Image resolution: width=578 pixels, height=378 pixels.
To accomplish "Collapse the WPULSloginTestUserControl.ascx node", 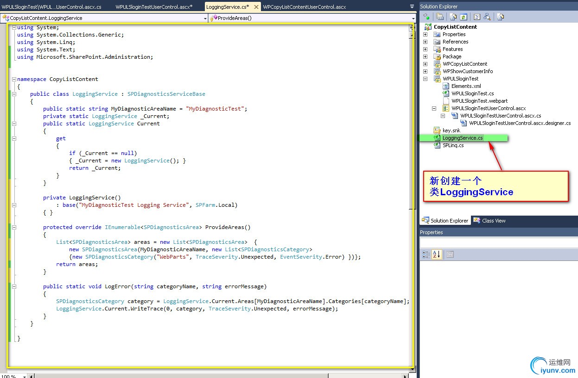I will 434,108.
